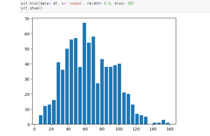Screen dimensions: 210x136
Task: Click y-axis tick label 30
Action: (27, 79)
